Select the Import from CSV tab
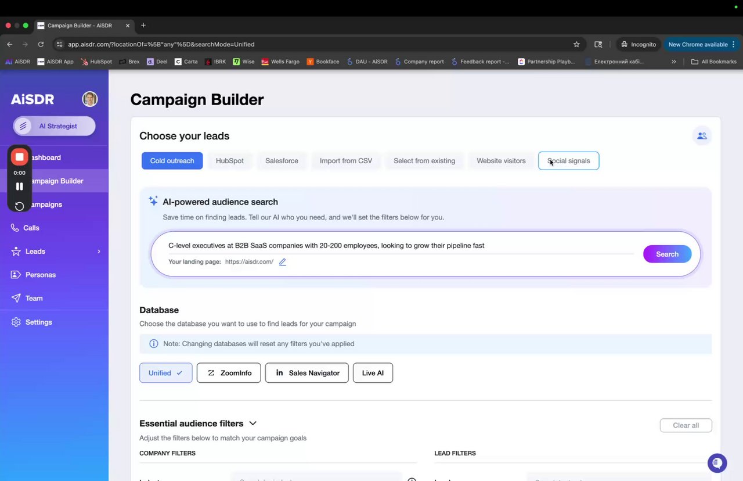 click(346, 161)
